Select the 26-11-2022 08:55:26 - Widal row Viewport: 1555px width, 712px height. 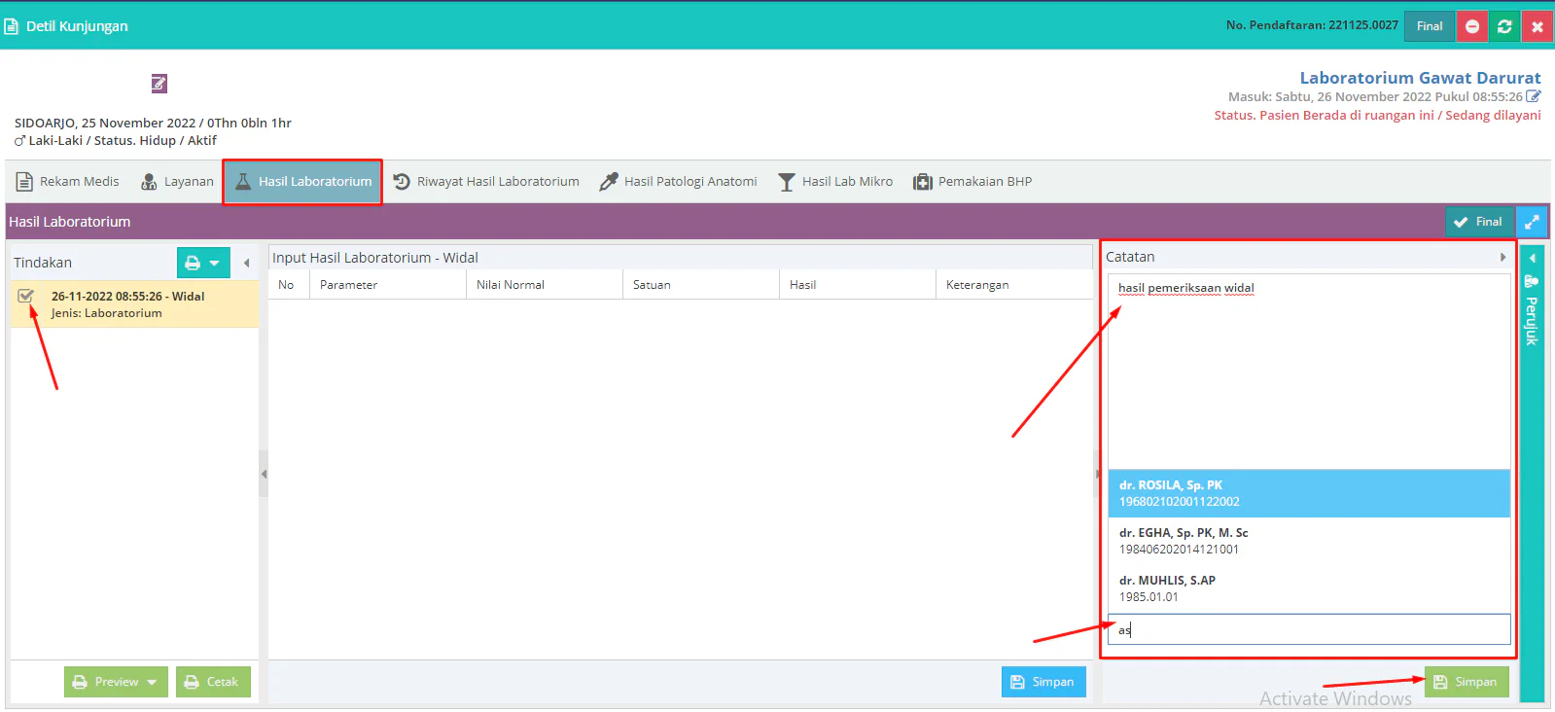pos(135,304)
